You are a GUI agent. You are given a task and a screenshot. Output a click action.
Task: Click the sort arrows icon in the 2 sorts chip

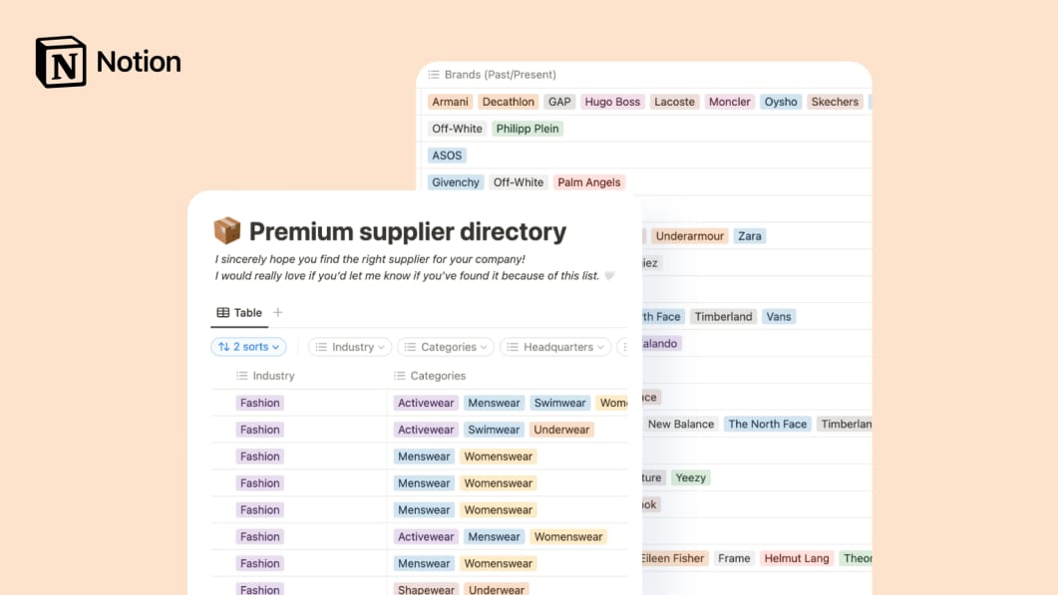tap(225, 347)
